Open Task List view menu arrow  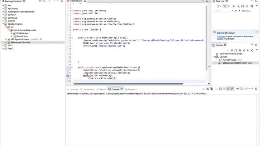pyautogui.click(x=257, y=6)
